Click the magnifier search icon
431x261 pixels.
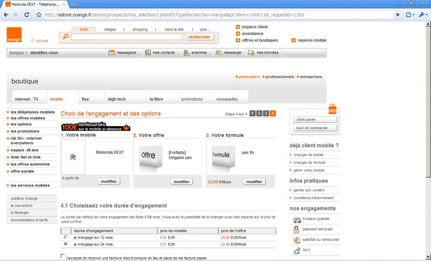pos(65,36)
